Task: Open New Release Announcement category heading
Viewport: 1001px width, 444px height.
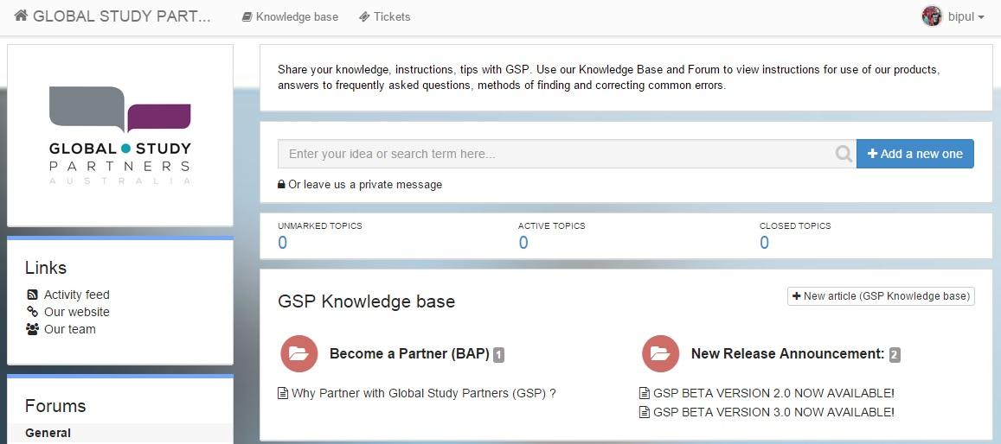Action: point(788,353)
